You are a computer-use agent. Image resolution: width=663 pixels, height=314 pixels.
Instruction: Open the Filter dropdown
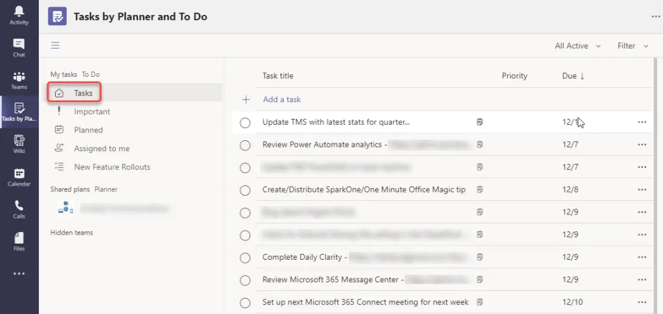tap(633, 46)
